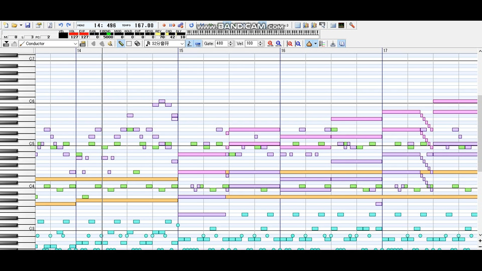The width and height of the screenshot is (482, 271).
Task: Start recording with the red record button
Action: click(164, 25)
